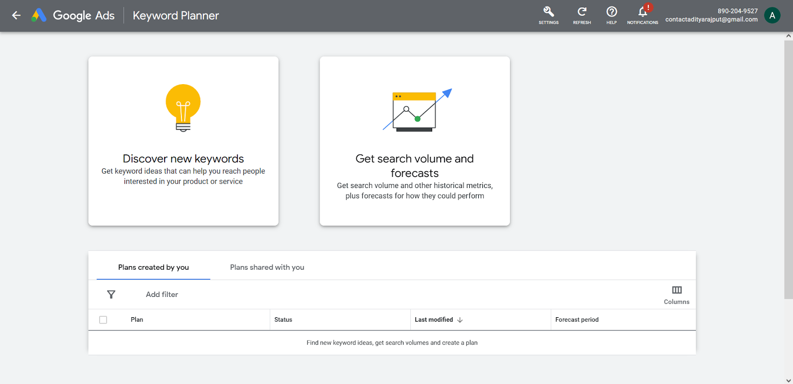
Task: Click the account avatar circle
Action: coord(772,15)
